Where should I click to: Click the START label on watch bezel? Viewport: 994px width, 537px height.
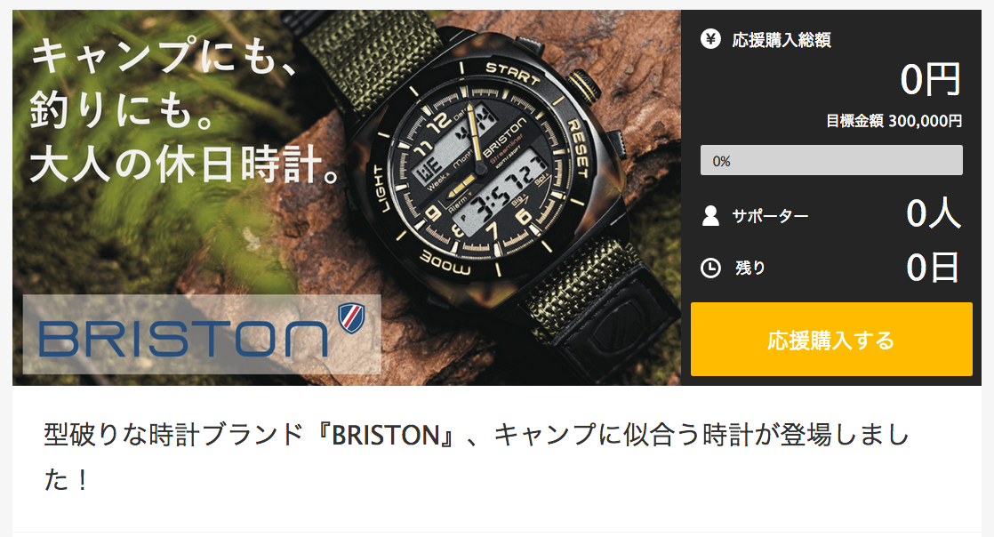click(512, 74)
